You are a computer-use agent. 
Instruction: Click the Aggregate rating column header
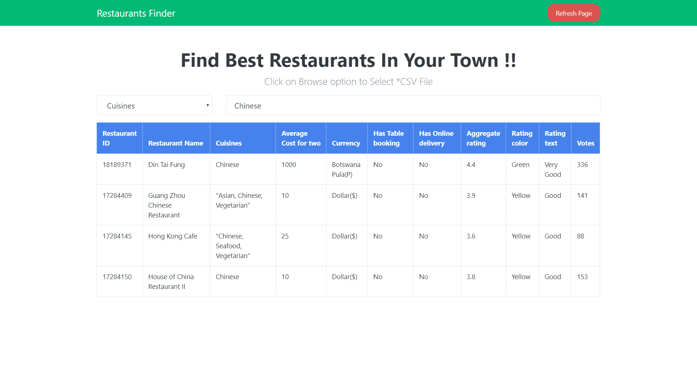click(x=483, y=138)
